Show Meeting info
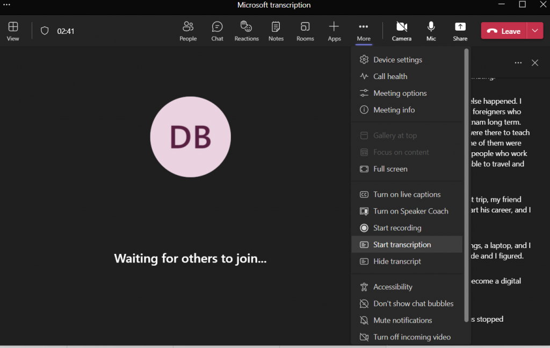Image resolution: width=550 pixels, height=348 pixels. coord(407,110)
